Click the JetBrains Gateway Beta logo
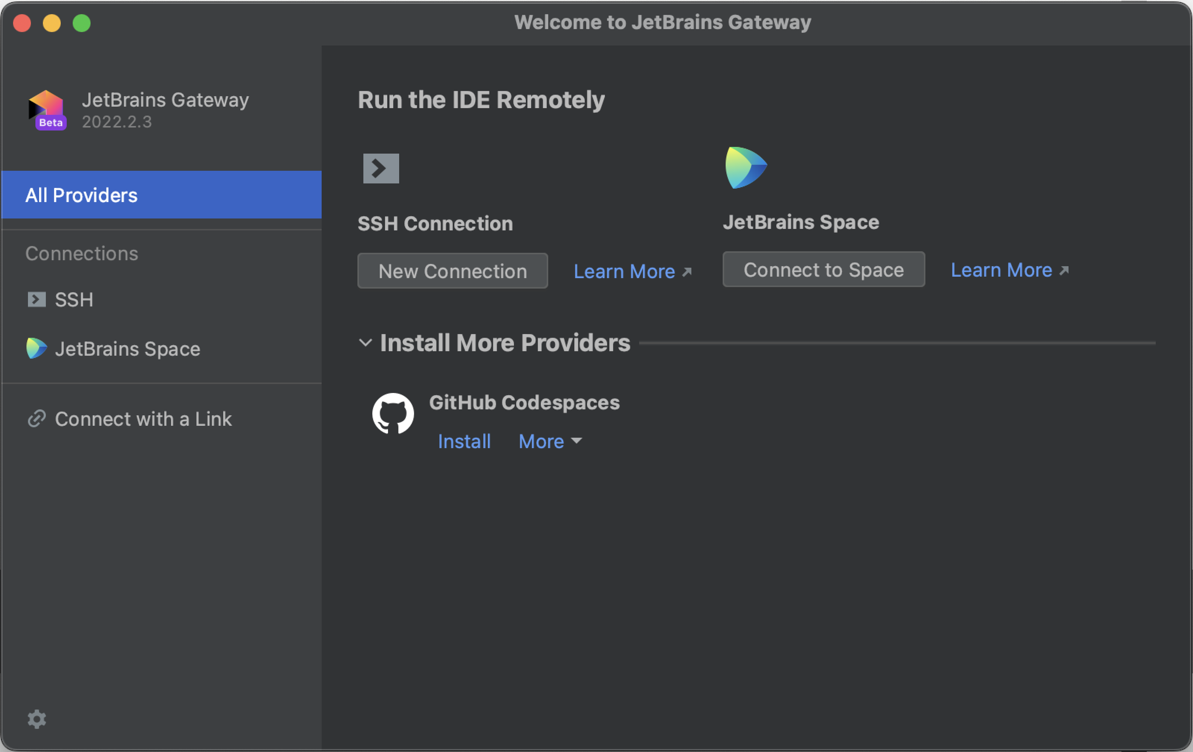 pos(47,110)
